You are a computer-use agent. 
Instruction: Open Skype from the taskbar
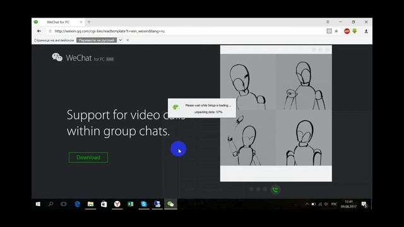(x=144, y=204)
